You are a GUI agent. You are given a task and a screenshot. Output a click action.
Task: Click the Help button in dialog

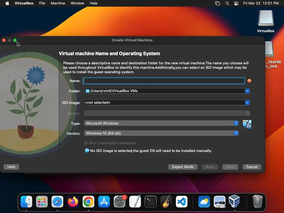tap(11, 167)
